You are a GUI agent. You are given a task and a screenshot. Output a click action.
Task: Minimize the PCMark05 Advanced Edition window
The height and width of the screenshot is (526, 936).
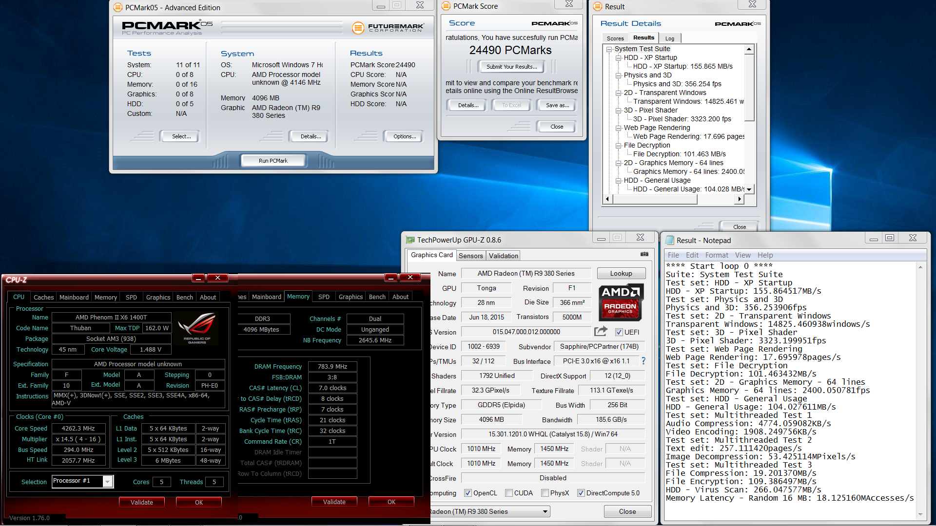click(x=381, y=6)
